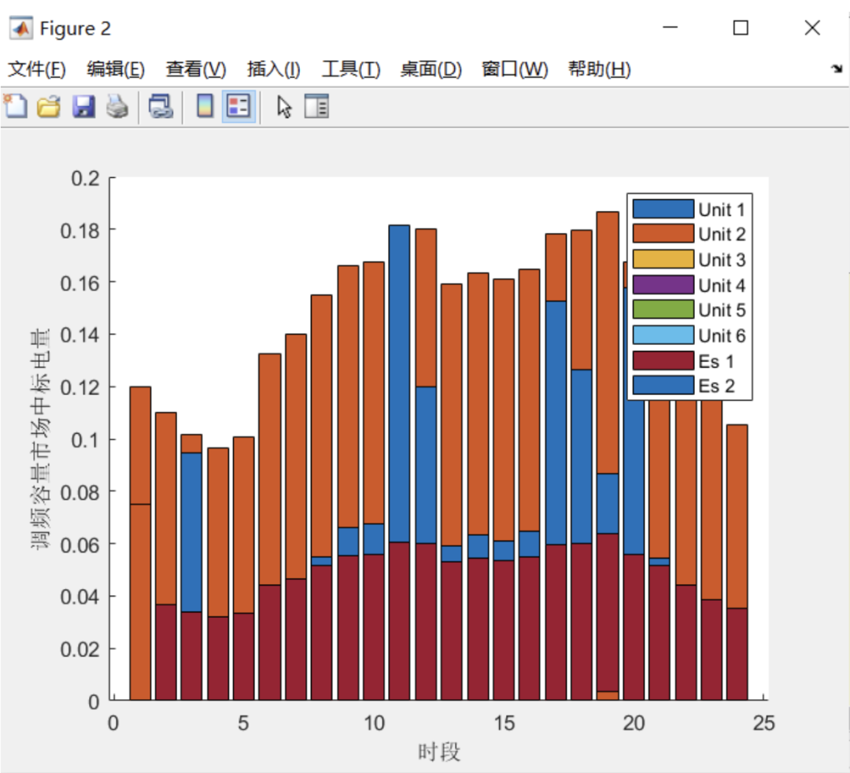Open a file with the folder icon
The height and width of the screenshot is (773, 850).
click(49, 106)
